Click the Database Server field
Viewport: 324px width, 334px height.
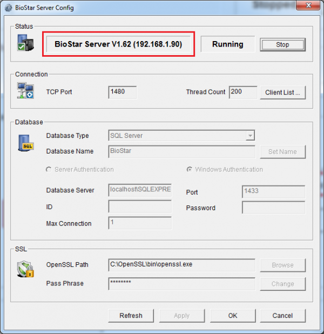coord(140,190)
